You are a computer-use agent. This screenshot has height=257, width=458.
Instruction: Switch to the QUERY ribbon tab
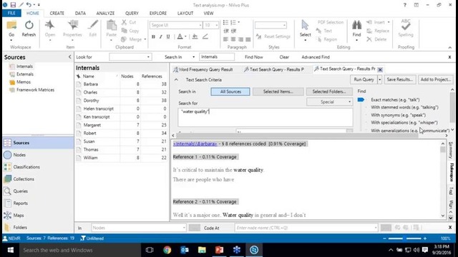132,13
